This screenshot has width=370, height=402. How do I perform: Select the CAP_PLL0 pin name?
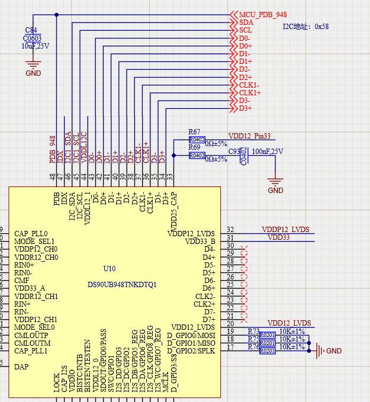point(31,234)
